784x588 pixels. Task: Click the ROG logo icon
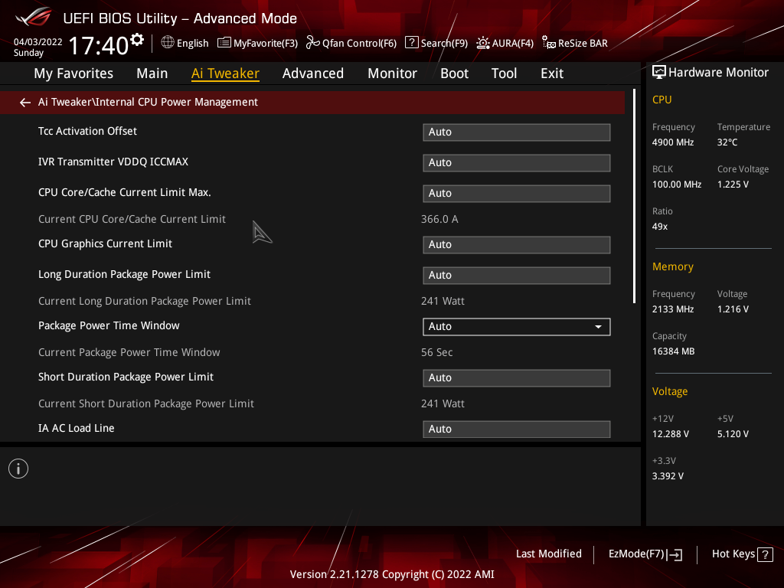pos(34,17)
